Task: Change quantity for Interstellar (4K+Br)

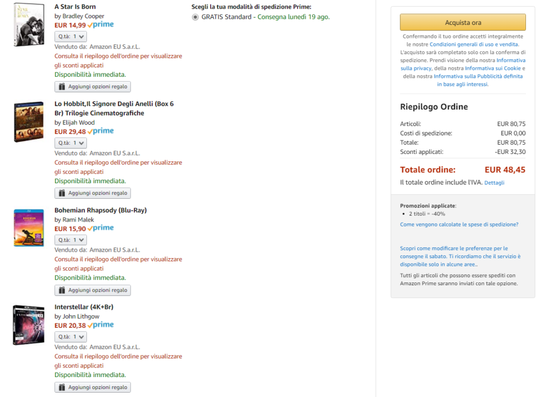Action: [x=71, y=337]
